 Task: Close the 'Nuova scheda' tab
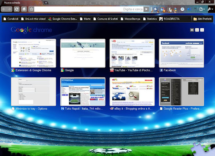pyautogui.click(x=40, y=3)
